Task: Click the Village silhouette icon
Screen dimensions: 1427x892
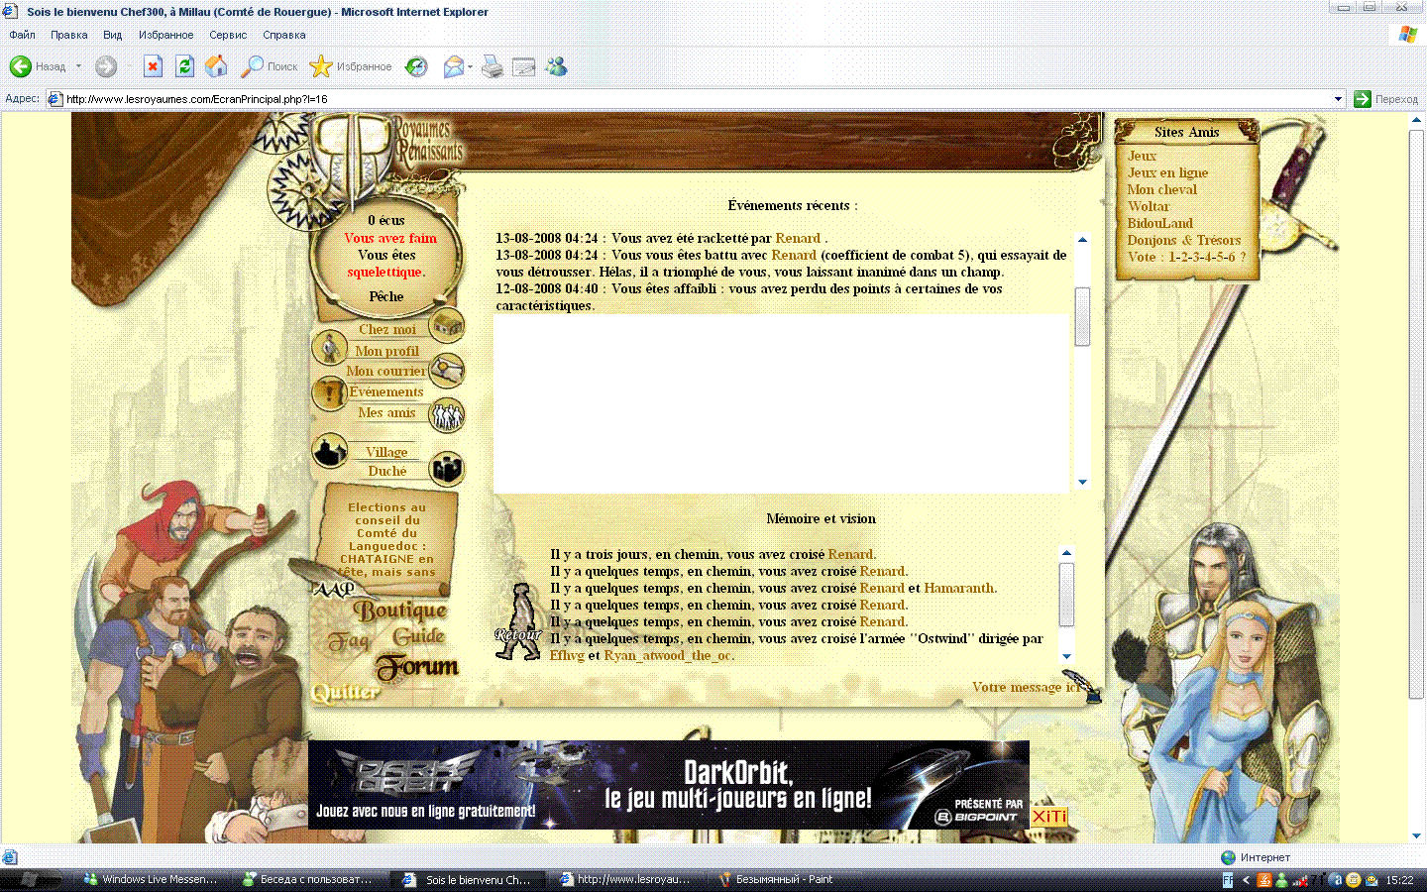Action: pyautogui.click(x=329, y=451)
